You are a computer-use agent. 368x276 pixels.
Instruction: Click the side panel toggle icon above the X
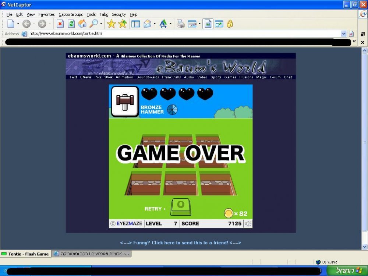[362, 35]
